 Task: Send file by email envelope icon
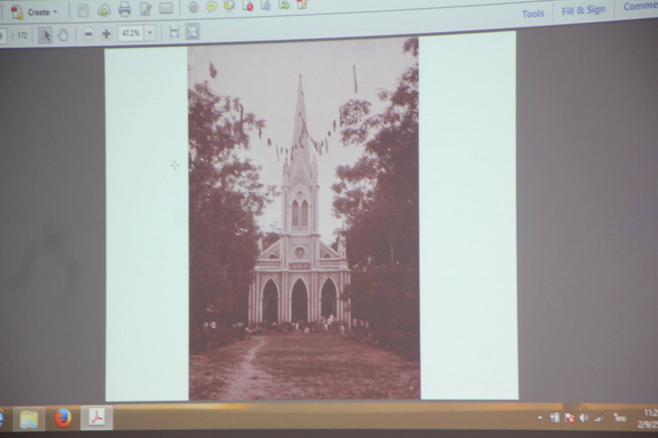click(166, 8)
